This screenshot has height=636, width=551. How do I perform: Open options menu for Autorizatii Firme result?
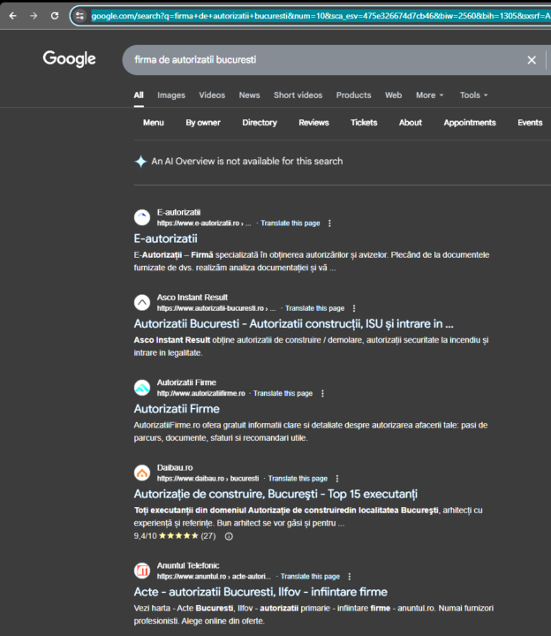click(322, 393)
